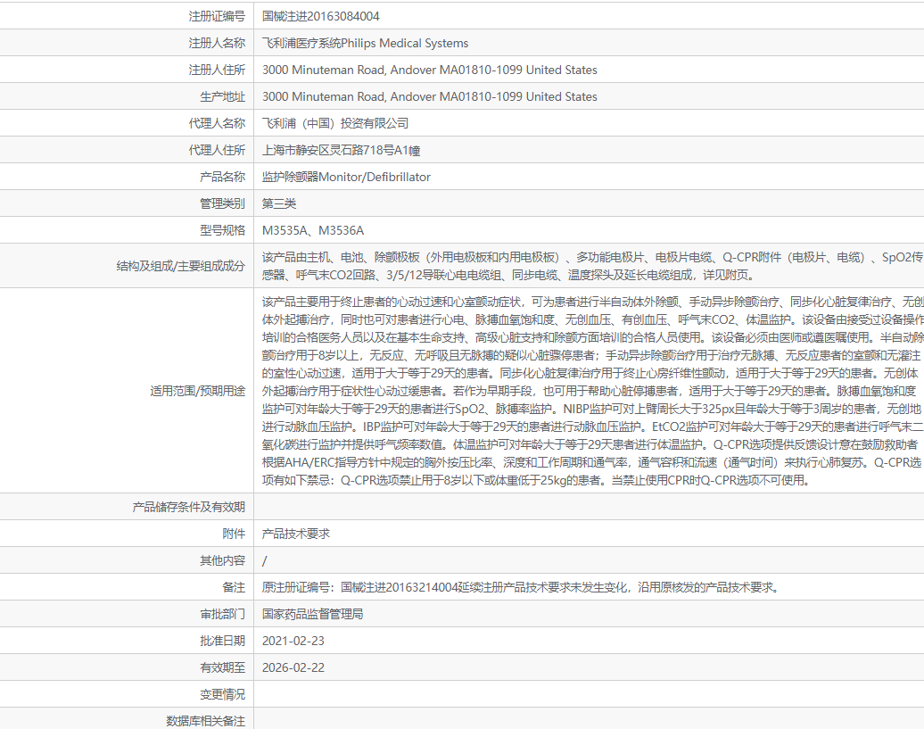Screen dimensions: 924x729
Task: Click management category value 第三类
Action: point(279,203)
